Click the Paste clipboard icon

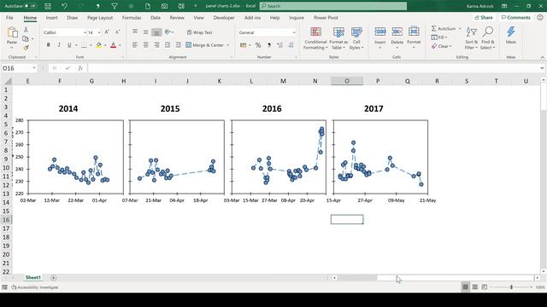[x=12, y=32]
